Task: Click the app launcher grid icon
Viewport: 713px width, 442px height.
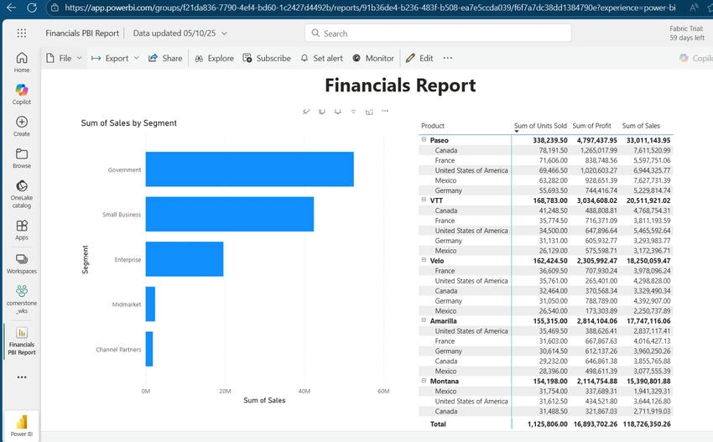Action: pyautogui.click(x=21, y=33)
